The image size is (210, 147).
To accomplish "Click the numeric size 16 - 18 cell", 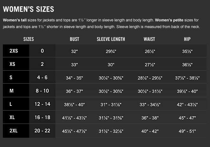I will coord(42,118).
